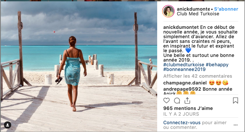The height and width of the screenshot is (132, 245).
Task: View the 965 mentions J'aime list
Action: tap(188, 108)
